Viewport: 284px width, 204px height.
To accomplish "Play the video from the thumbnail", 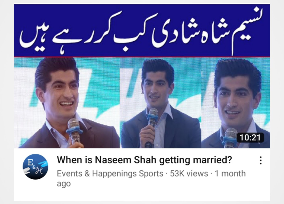I will pos(142,76).
